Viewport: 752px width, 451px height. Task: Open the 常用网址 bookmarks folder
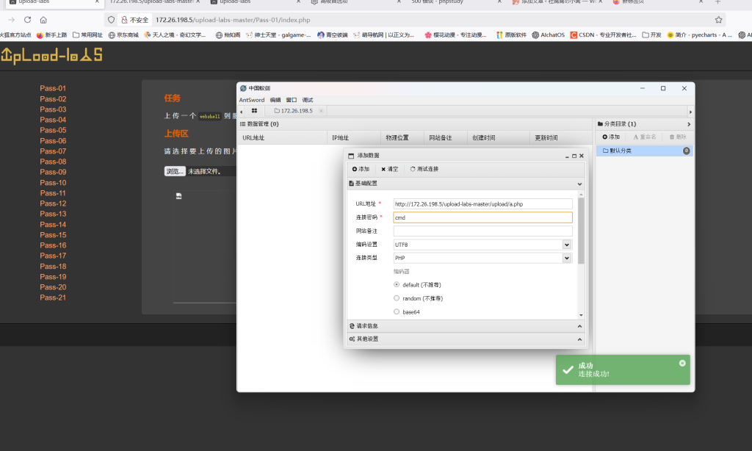[x=87, y=35]
